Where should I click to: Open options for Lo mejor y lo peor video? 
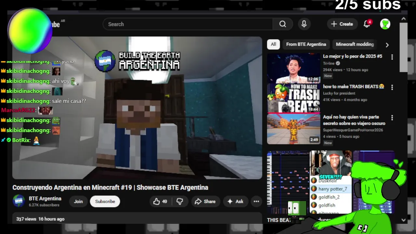(x=392, y=57)
